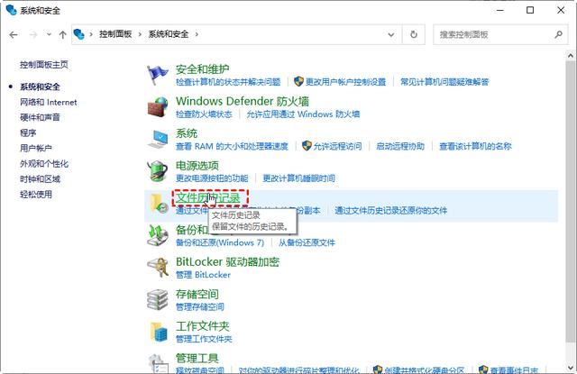Screen dimensions: 577x374
Task: Click 允许远程访问 link
Action: coord(337,146)
